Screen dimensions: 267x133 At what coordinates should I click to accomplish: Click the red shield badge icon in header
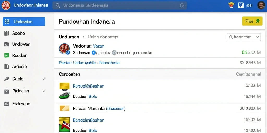click(x=231, y=5)
